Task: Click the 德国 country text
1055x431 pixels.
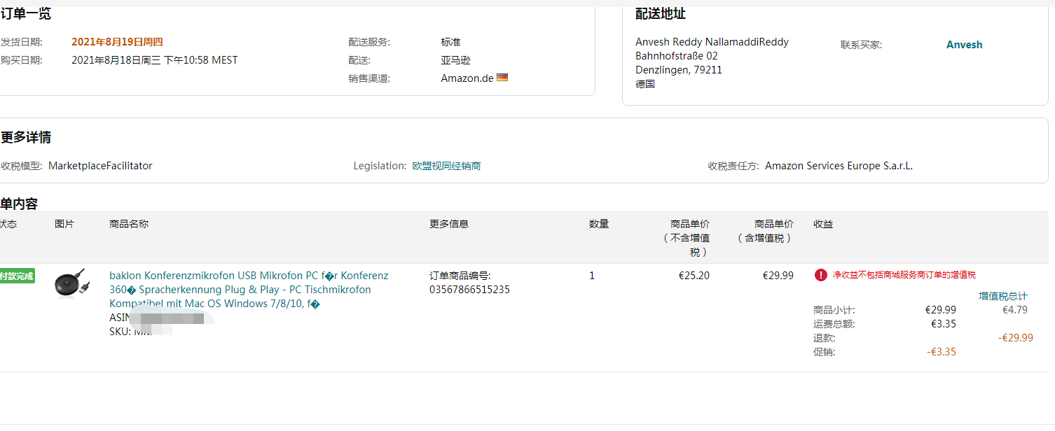Action: tap(645, 84)
